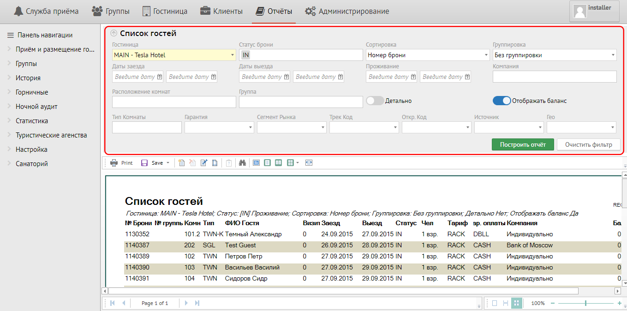Viewport: 627px width, 311px height.
Task: Disable the Отображать баланс switch
Action: (x=502, y=101)
